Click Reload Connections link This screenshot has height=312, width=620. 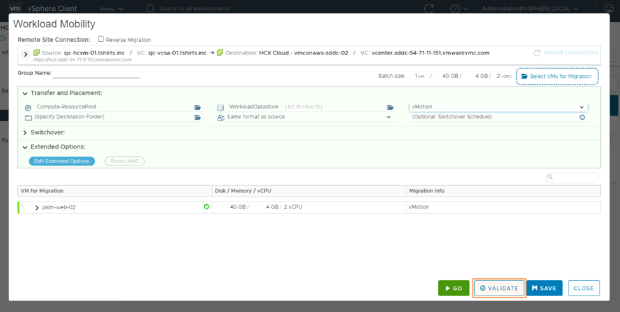coord(571,53)
